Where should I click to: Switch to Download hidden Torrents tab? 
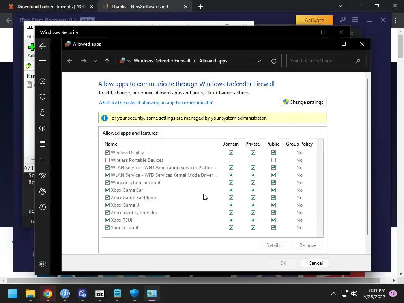click(x=51, y=7)
